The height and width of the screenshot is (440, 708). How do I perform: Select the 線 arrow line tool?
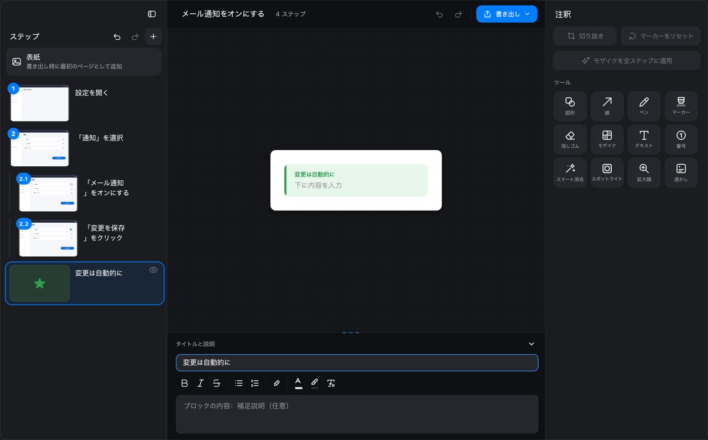click(x=607, y=106)
